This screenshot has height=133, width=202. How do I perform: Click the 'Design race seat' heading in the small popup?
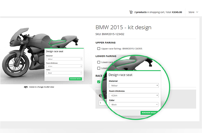tap(55, 51)
